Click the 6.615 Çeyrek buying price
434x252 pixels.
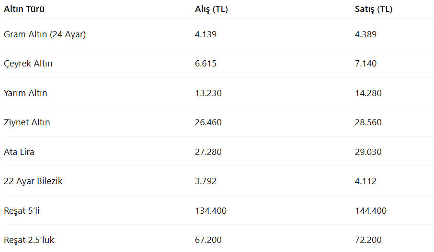pyautogui.click(x=206, y=64)
